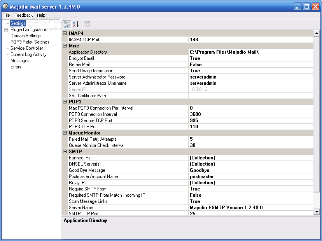Toggle Require SMTP From value
Screen dimensions: 322x241
[251, 189]
